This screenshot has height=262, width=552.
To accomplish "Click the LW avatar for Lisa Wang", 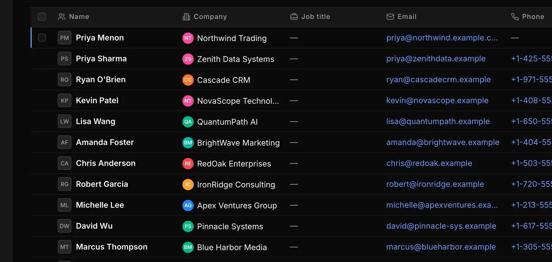I will coord(64,122).
